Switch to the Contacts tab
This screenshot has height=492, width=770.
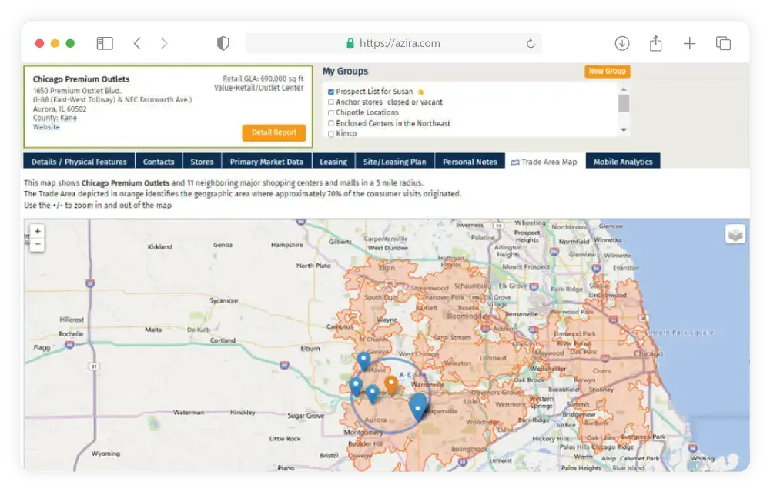(159, 162)
